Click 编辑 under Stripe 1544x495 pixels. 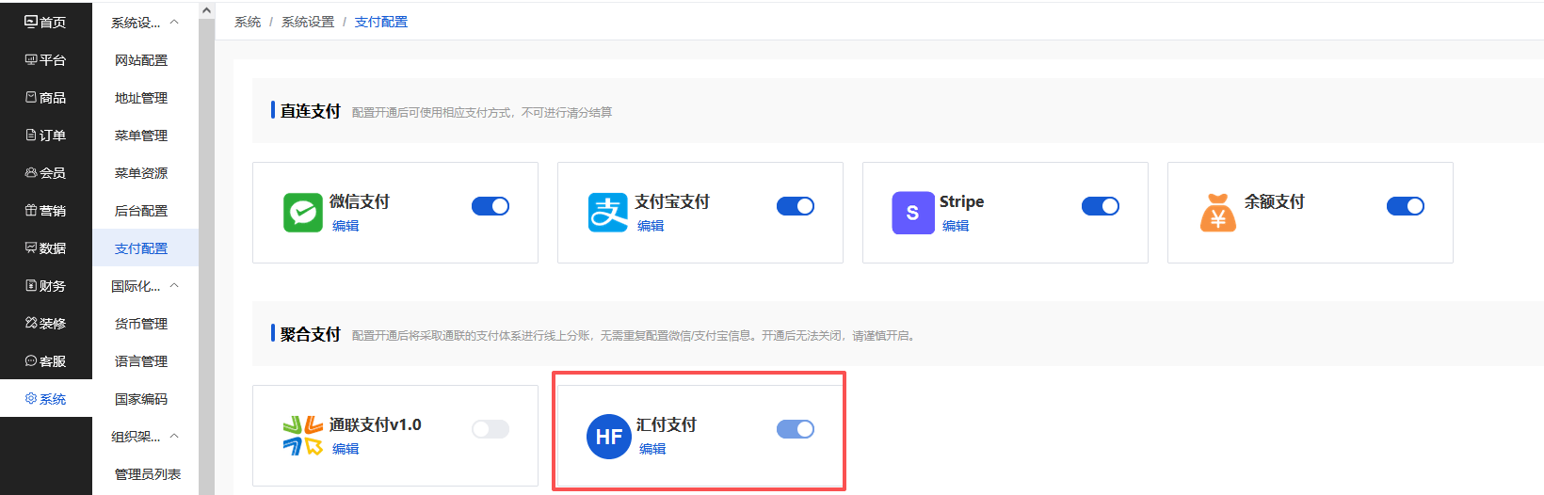pos(956,226)
